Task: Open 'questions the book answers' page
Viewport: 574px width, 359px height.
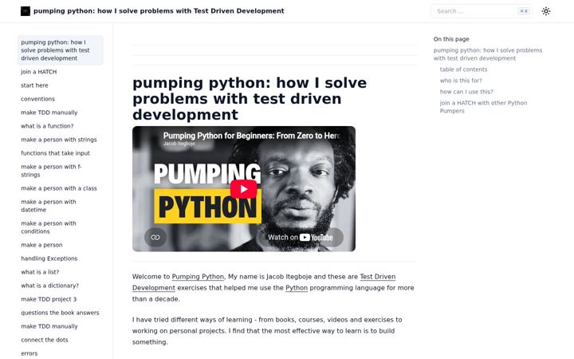Action: (x=60, y=313)
